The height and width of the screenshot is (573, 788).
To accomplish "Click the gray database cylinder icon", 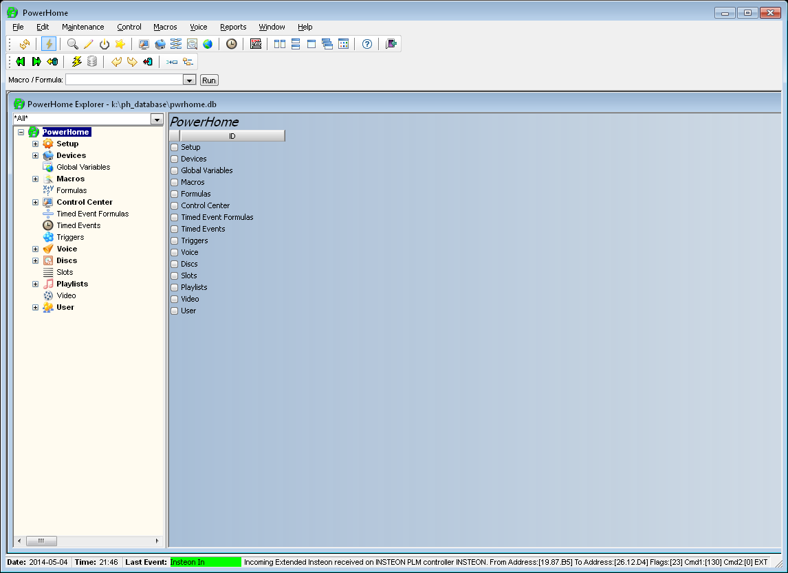I will (x=92, y=62).
